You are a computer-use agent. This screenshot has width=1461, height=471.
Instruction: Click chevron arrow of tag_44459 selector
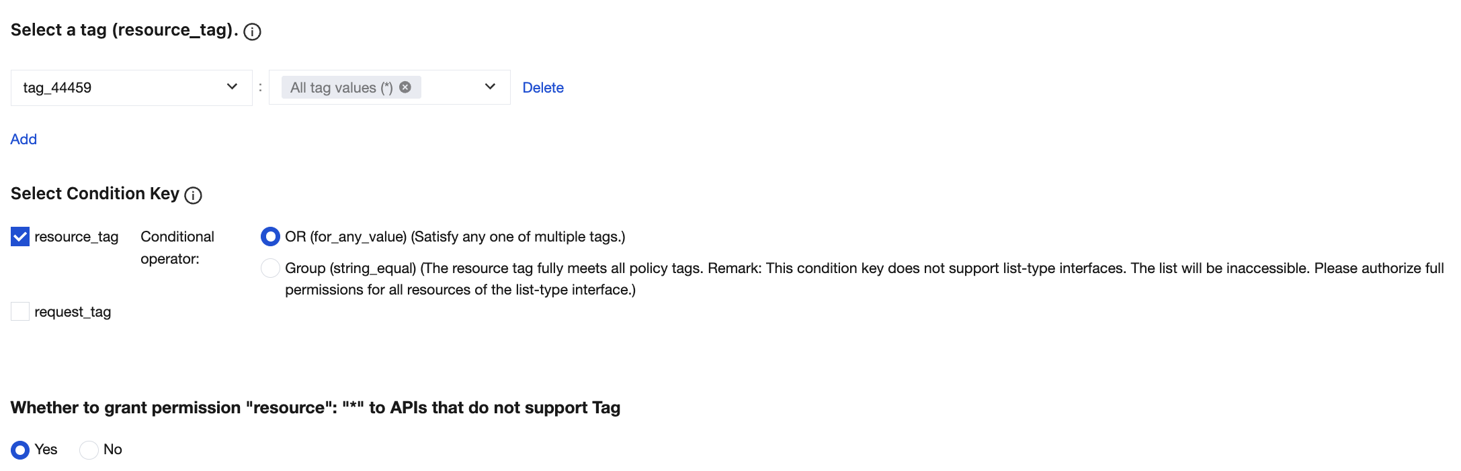(x=232, y=87)
